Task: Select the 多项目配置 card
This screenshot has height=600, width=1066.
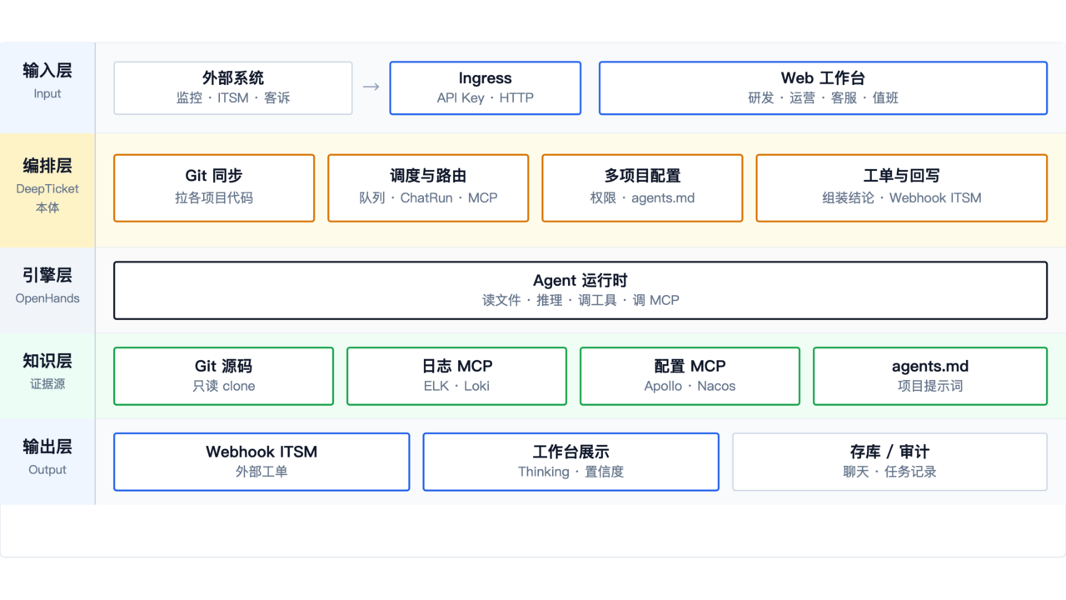Action: click(x=642, y=187)
